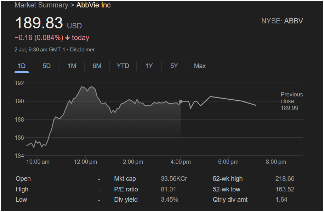Click the red down arrow icon
Screen dimensions: 324x212
(67, 38)
